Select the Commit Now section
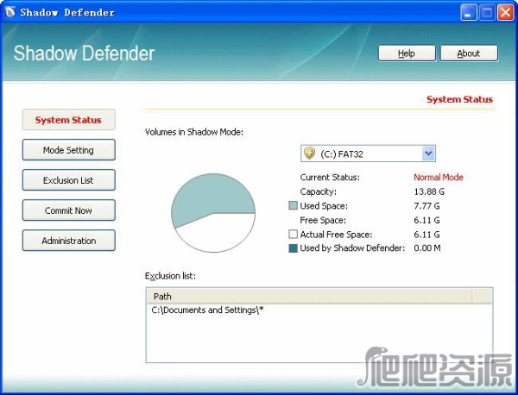Screen dimensions: 518x395 (68, 210)
